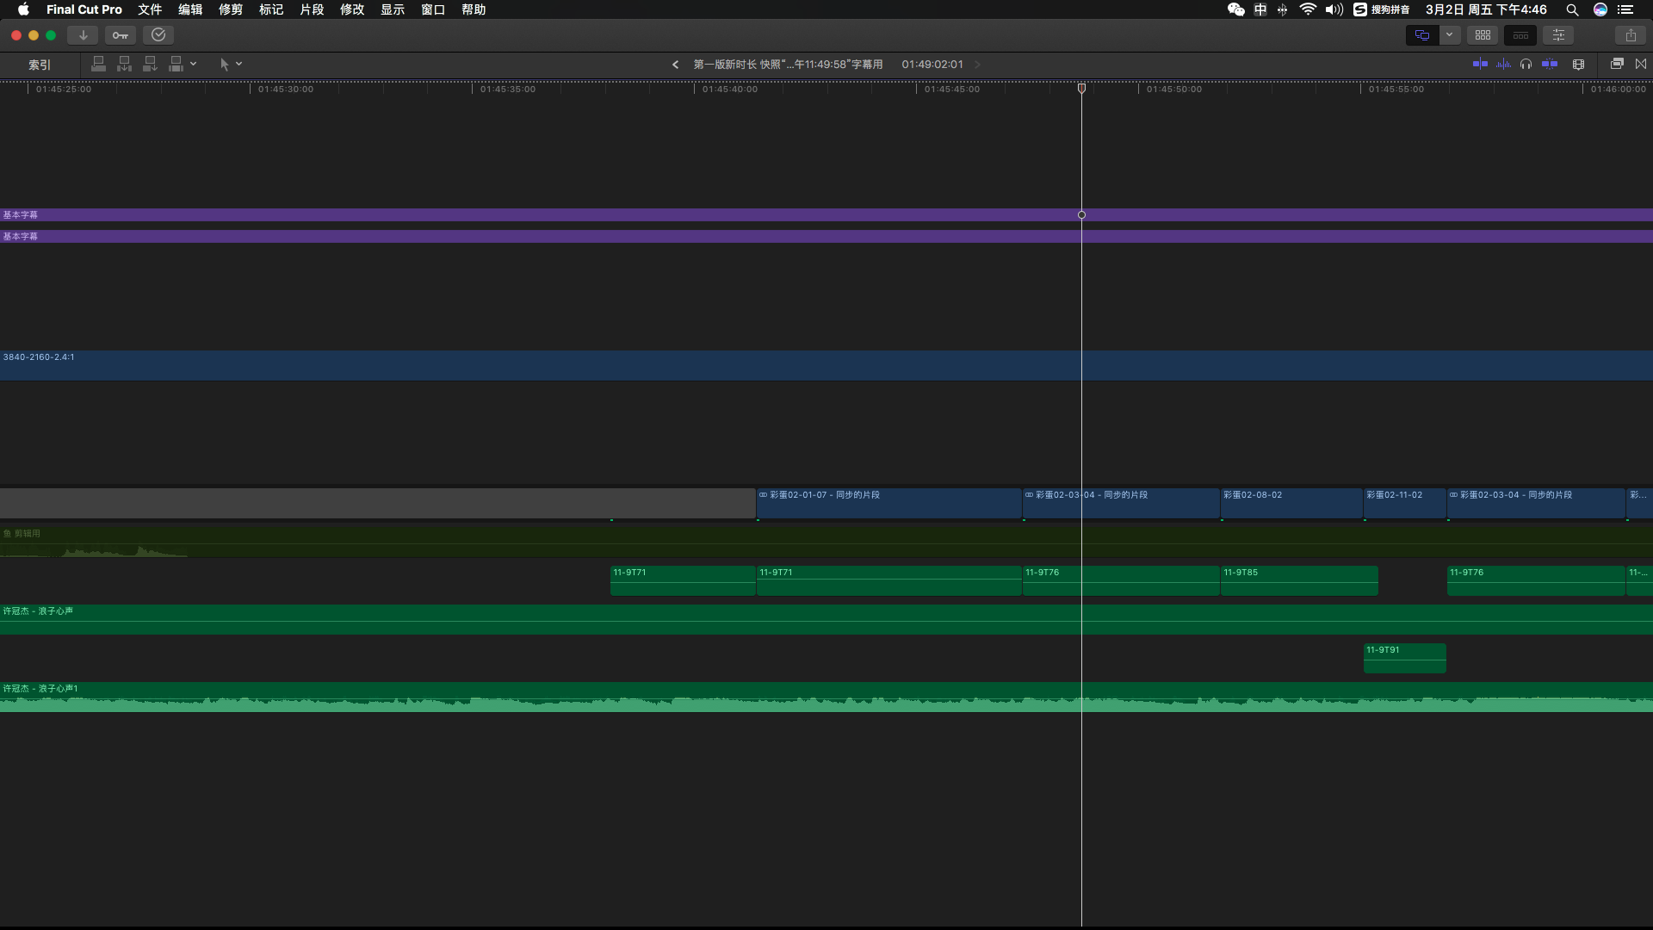The height and width of the screenshot is (930, 1653).
Task: Toggle video skimming on or off
Action: [1480, 64]
